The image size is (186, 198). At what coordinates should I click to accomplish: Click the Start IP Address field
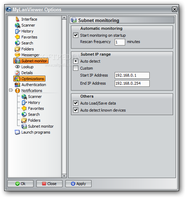coord(132,75)
